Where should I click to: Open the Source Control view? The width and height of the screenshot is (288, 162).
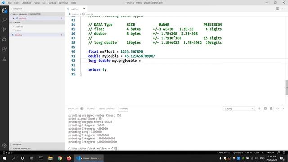tap(4, 29)
